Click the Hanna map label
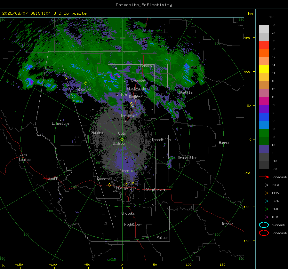This screenshot has width=288, height=269. coord(224,143)
